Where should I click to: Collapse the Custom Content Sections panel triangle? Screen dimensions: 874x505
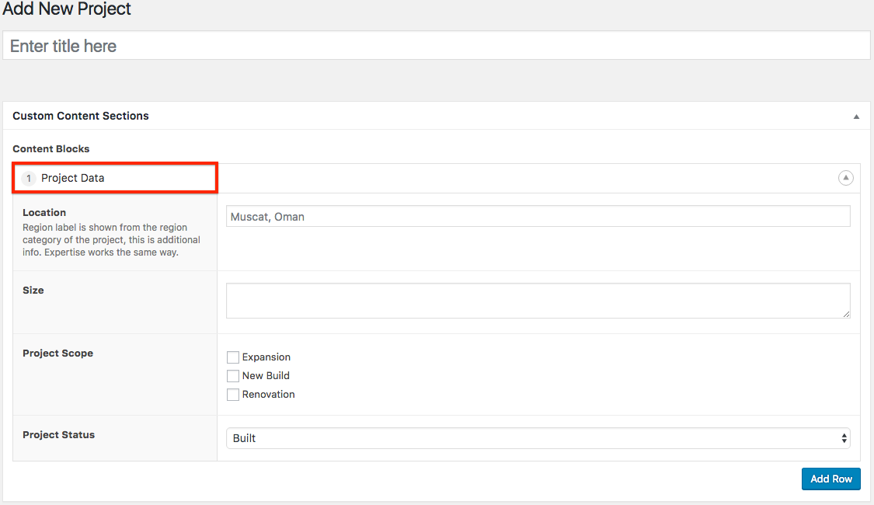pyautogui.click(x=856, y=117)
